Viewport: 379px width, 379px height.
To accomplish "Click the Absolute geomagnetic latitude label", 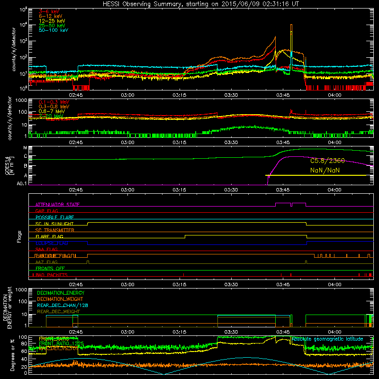I will pos(327,339).
